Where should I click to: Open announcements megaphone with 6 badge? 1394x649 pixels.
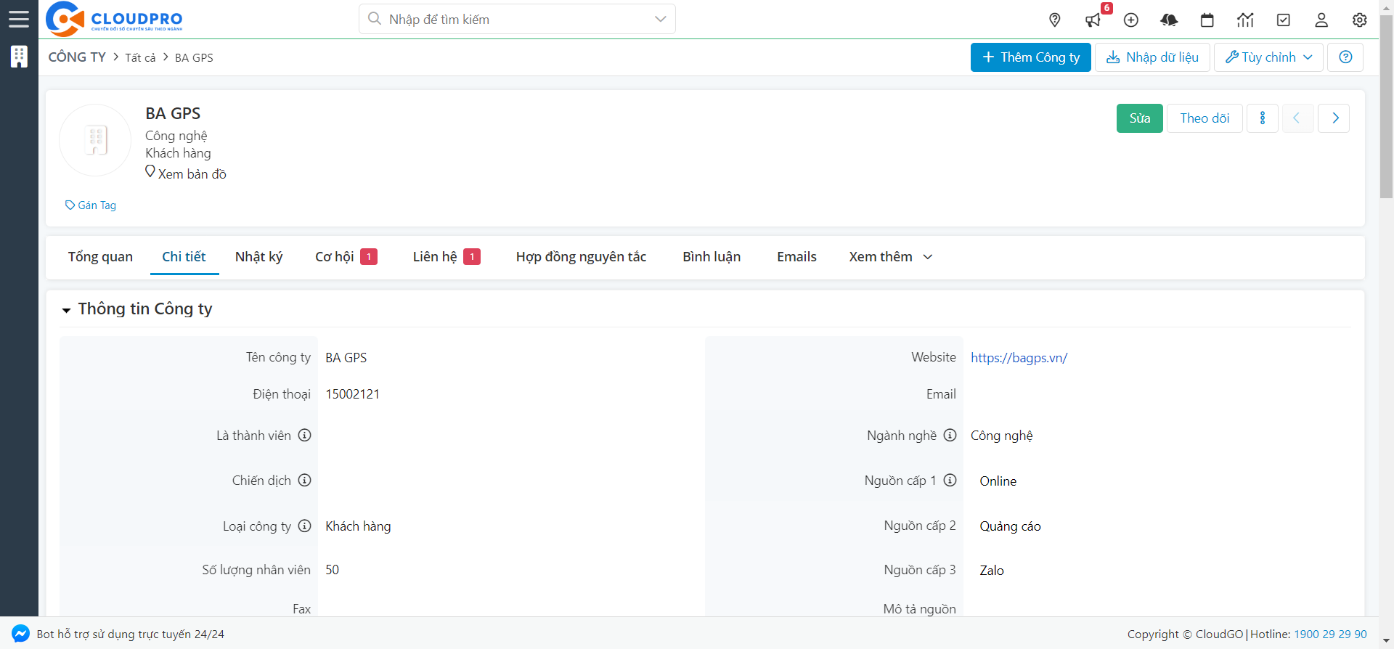click(x=1093, y=20)
